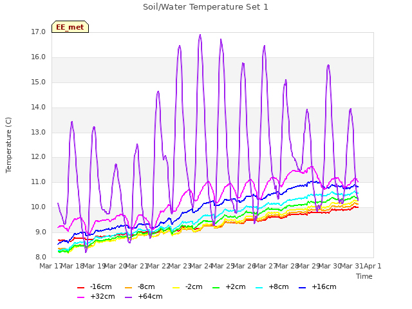The height and width of the screenshot is (309, 412).
Task: Click the +16cm legend label
Action: tap(324, 286)
